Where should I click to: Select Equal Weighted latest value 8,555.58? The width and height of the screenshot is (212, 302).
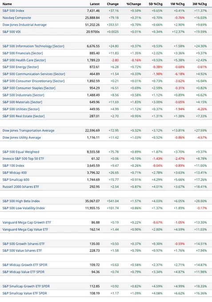click(93, 152)
